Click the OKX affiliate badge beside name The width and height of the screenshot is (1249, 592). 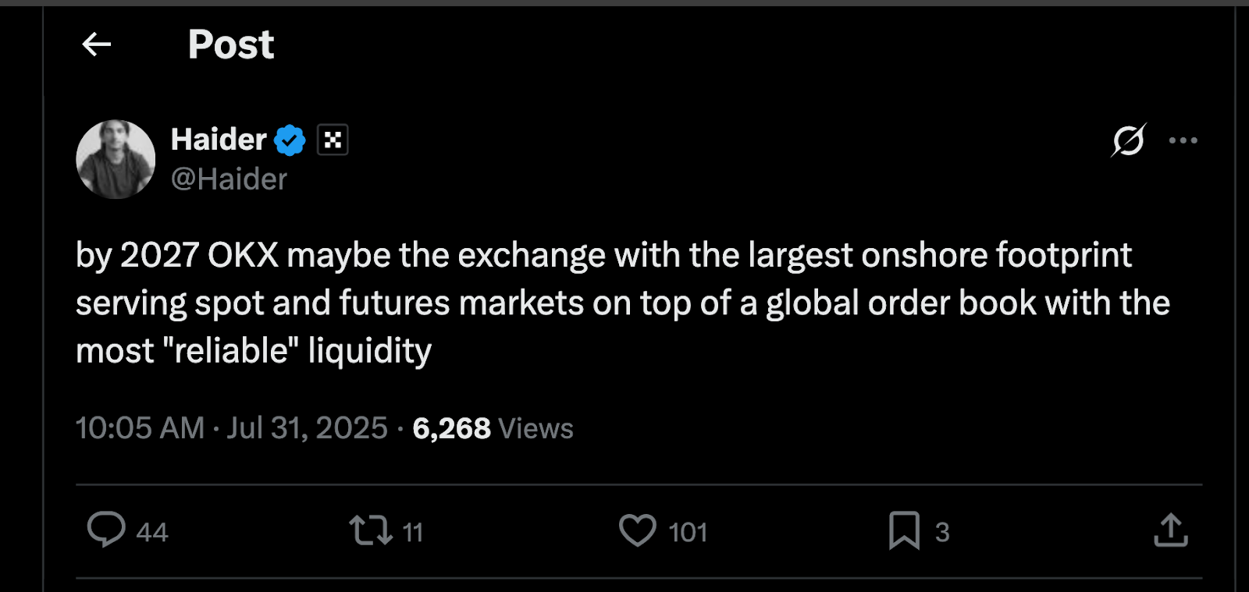333,140
